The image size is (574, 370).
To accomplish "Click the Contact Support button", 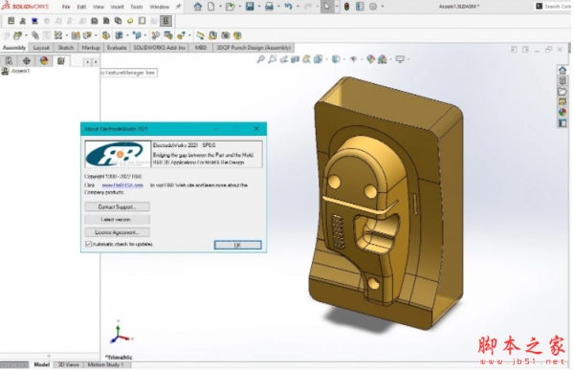I will [117, 207].
